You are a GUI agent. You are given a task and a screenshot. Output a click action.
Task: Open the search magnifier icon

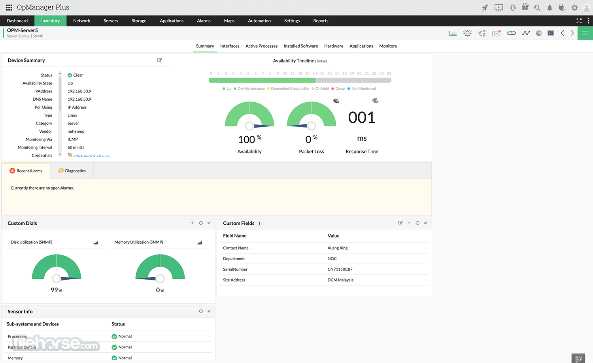click(537, 8)
